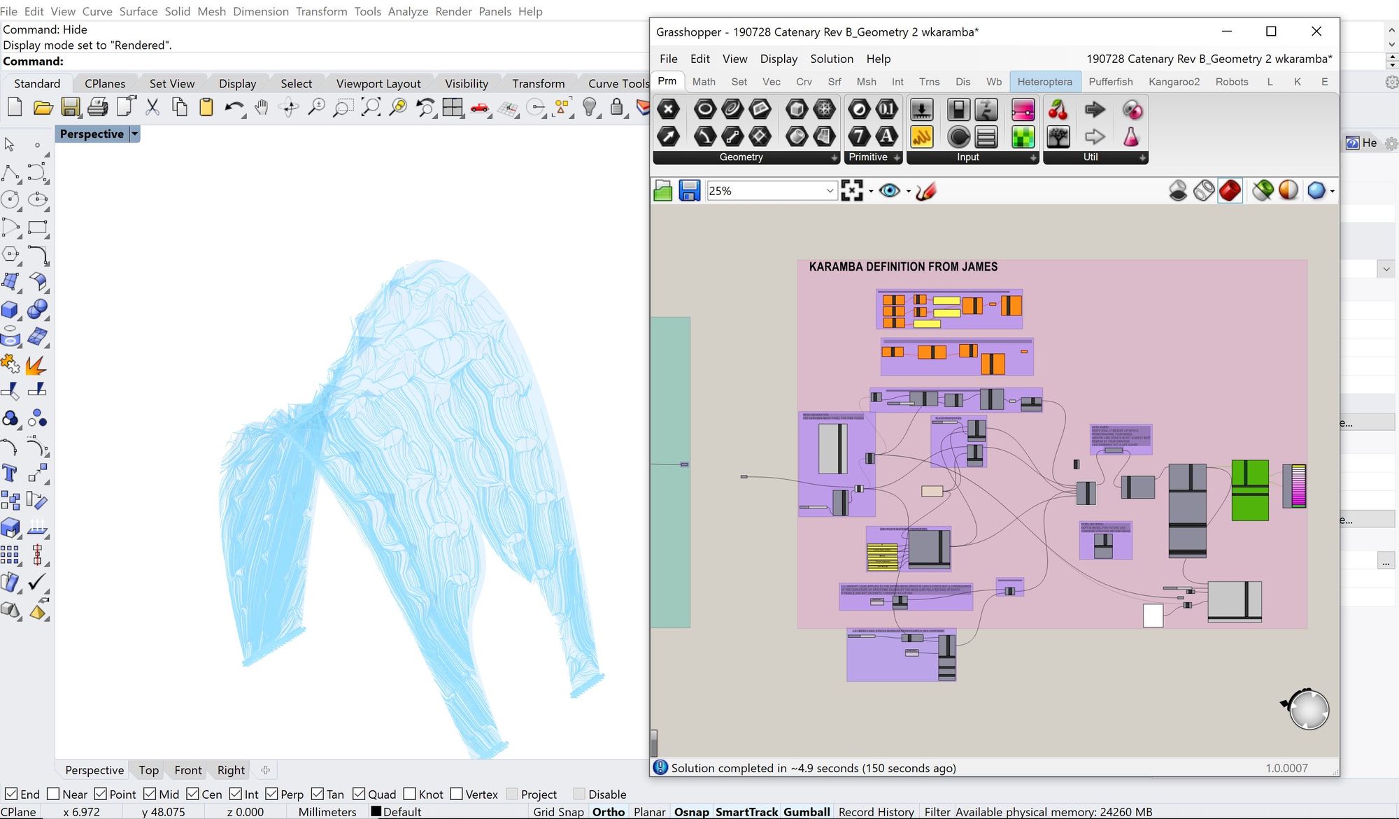Toggle the Knot osnap checkbox
This screenshot has height=819, width=1399.
[410, 794]
